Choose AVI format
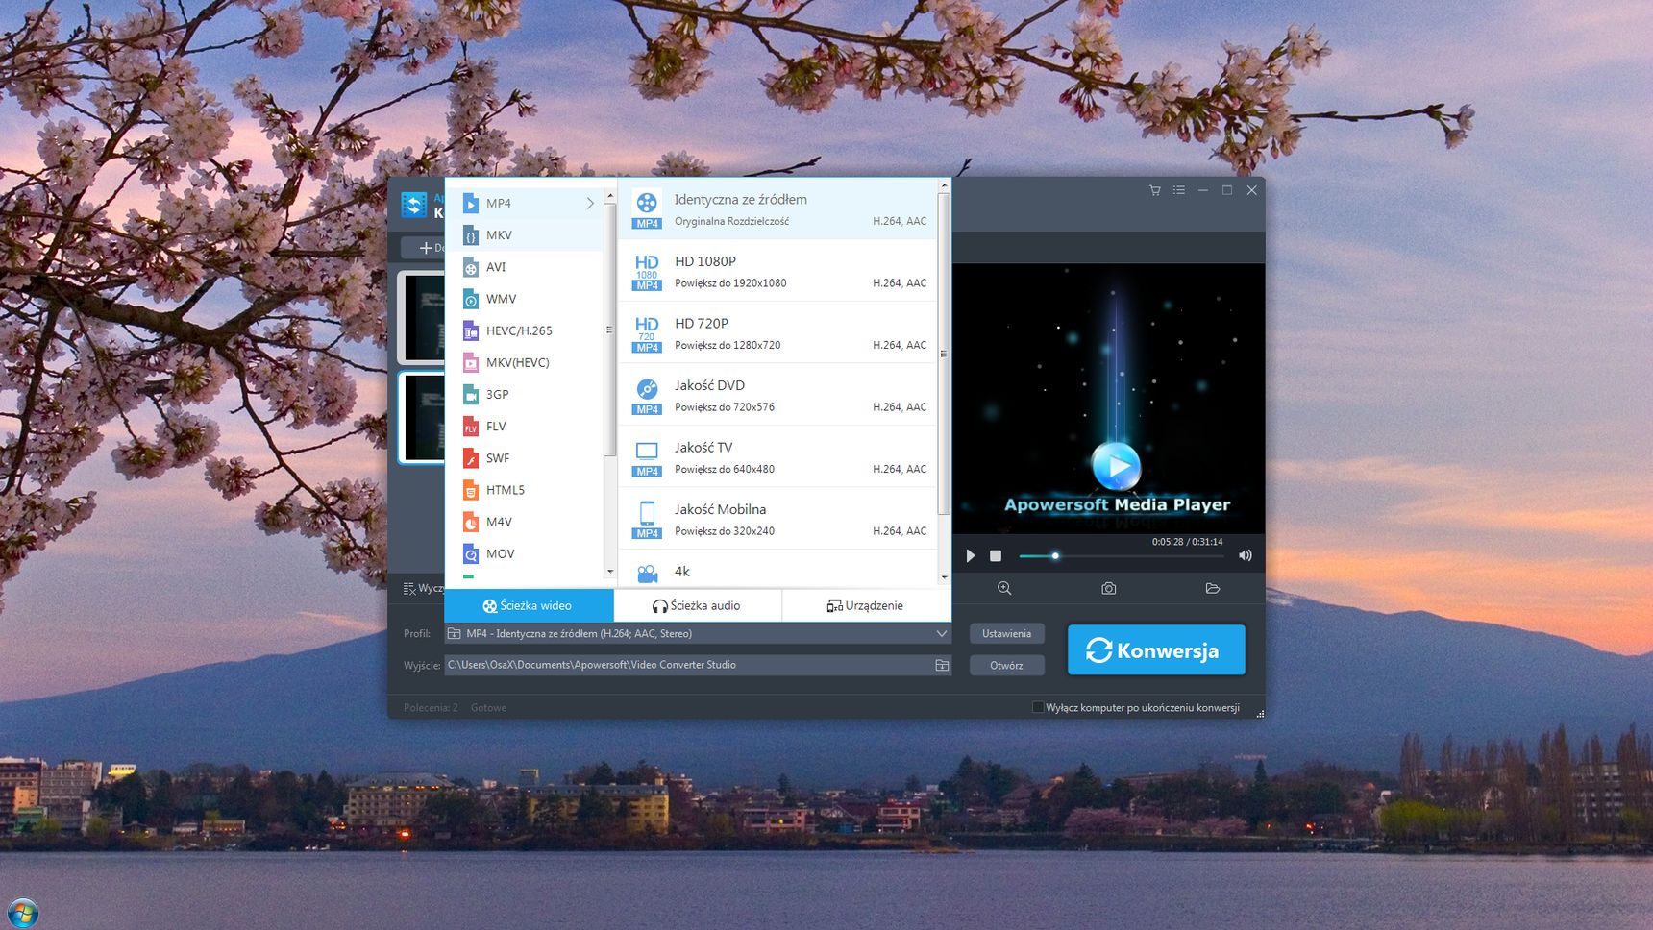The width and height of the screenshot is (1653, 930). click(525, 267)
